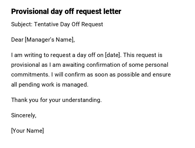
Task: Click the [Manager's Name] placeholder
Action: (50, 40)
